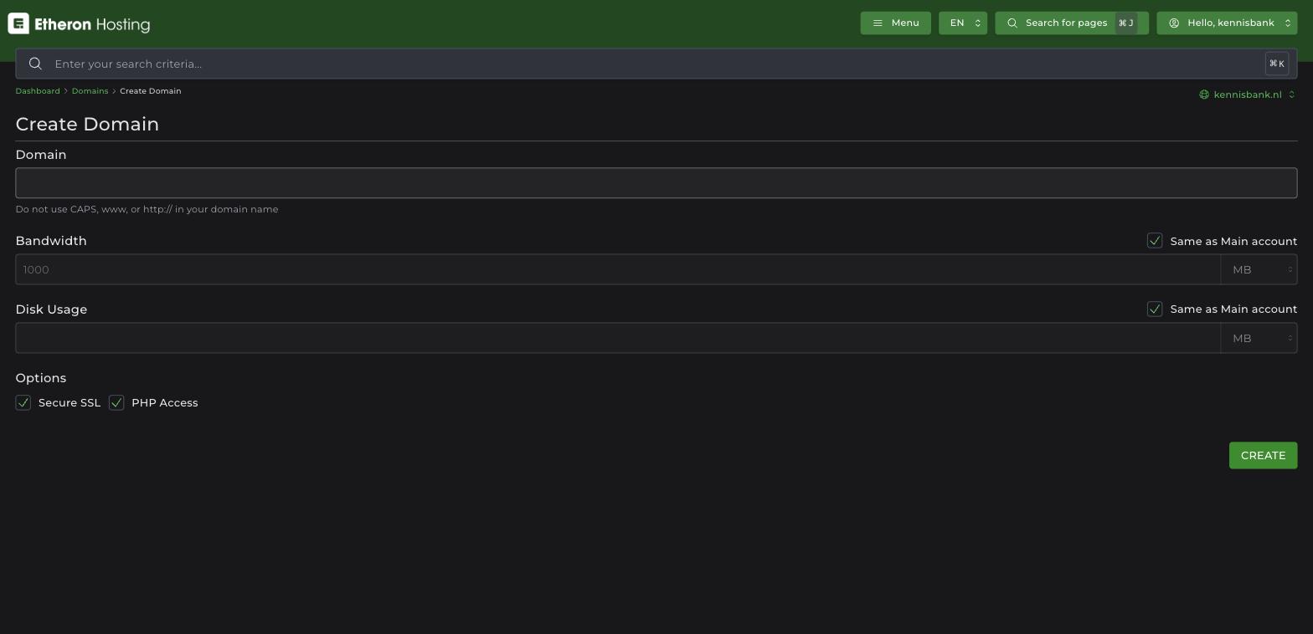
Task: Click the magnifier icon in criteria search bar
Action: coord(35,64)
